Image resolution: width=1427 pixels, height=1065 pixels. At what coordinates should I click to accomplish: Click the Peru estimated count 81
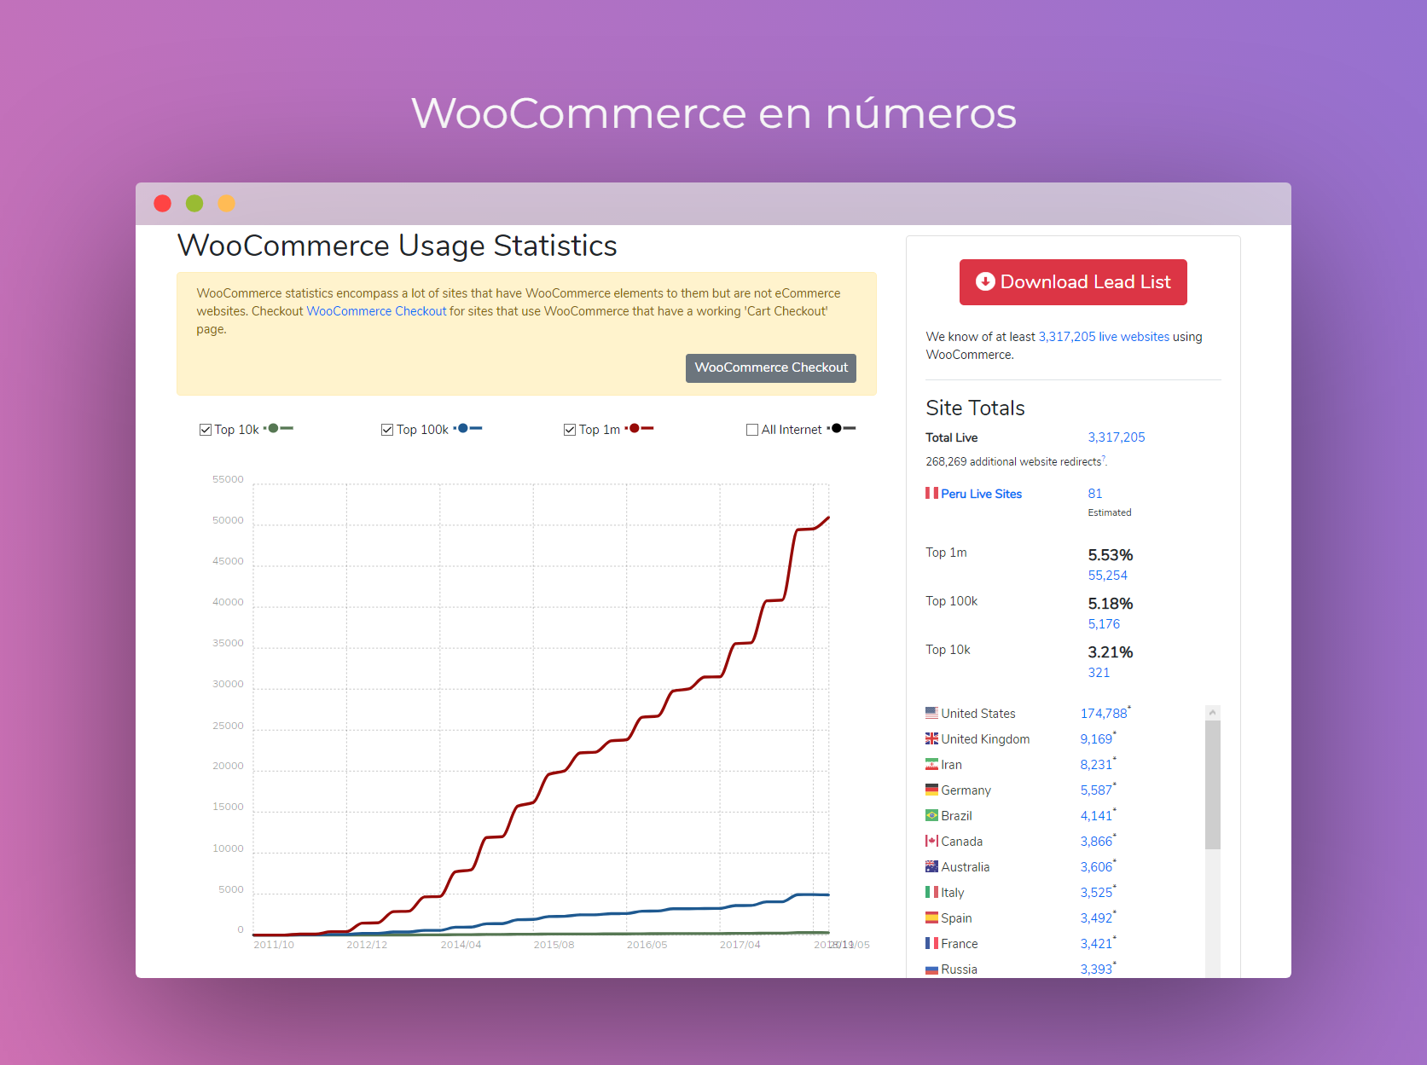tap(1095, 494)
